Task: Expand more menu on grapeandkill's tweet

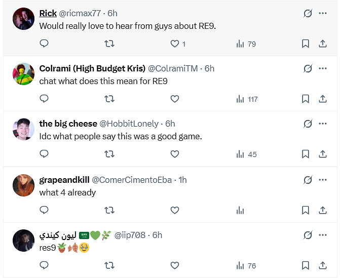Action: 323,179
